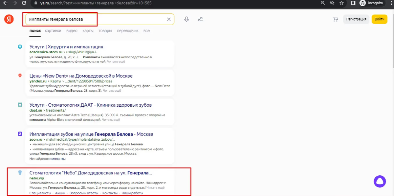Open result Услуги | Хирургия и имплантация

(x=66, y=47)
